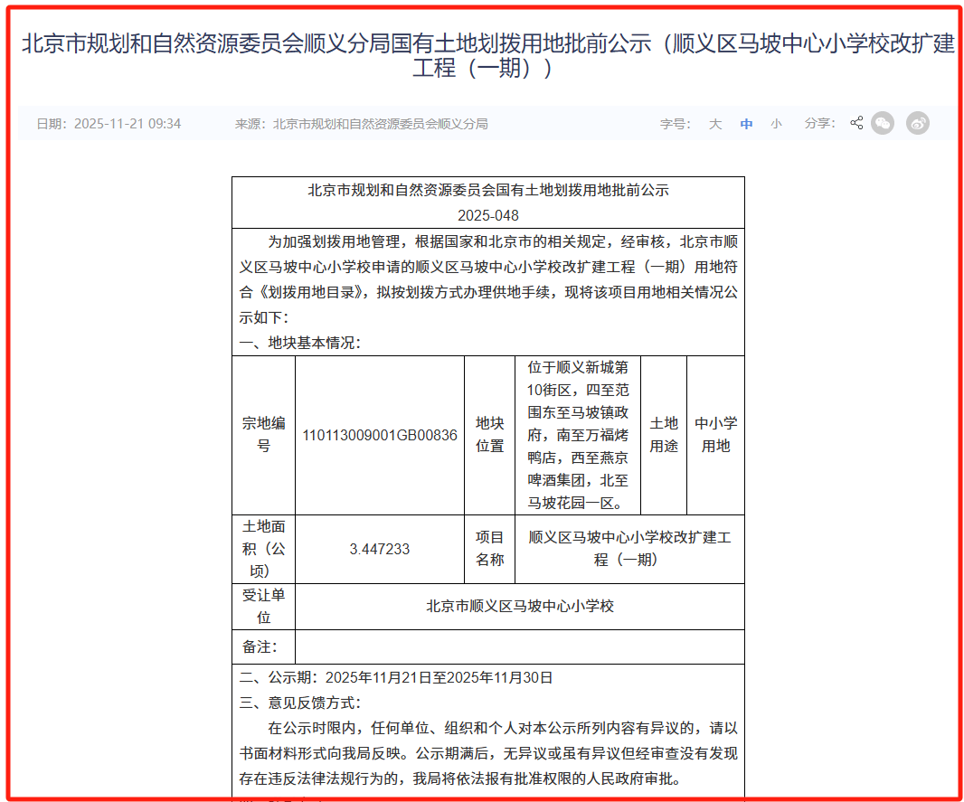Click the land area value 3.447233
This screenshot has width=964, height=802.
point(380,549)
